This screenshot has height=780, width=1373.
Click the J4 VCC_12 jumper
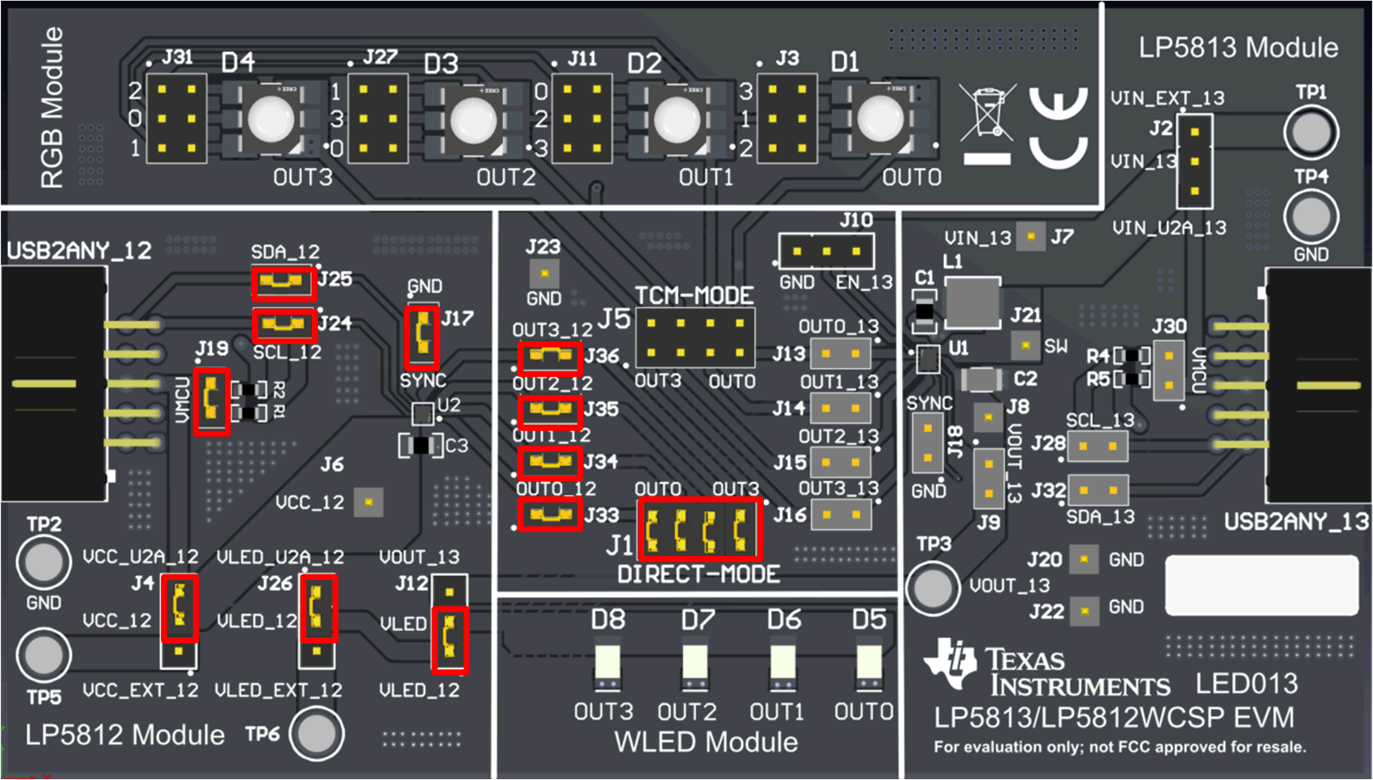point(179,606)
